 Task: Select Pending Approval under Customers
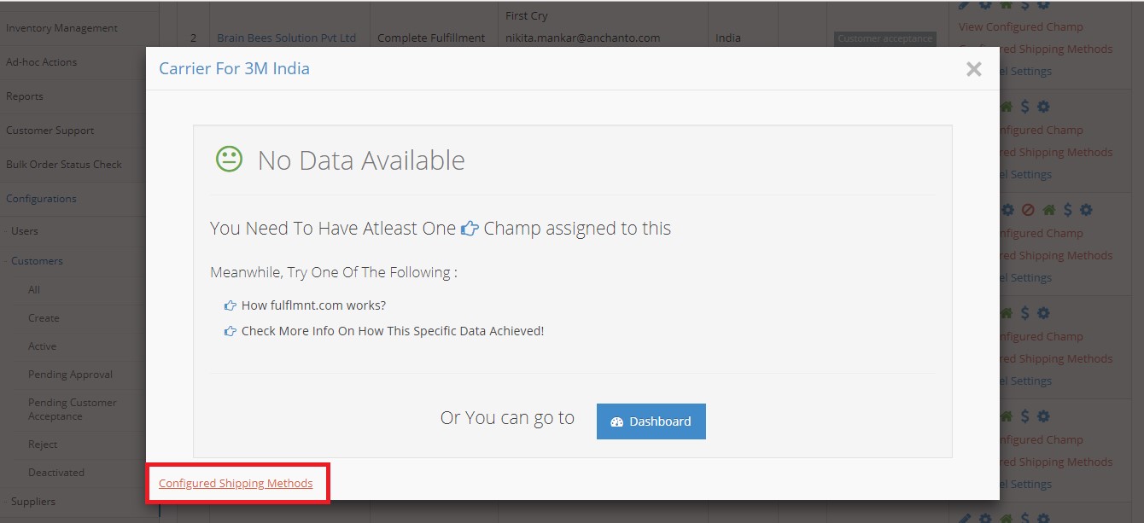pyautogui.click(x=70, y=375)
